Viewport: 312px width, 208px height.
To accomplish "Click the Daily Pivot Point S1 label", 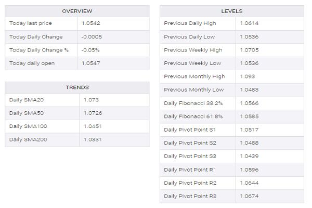I will (190, 129).
